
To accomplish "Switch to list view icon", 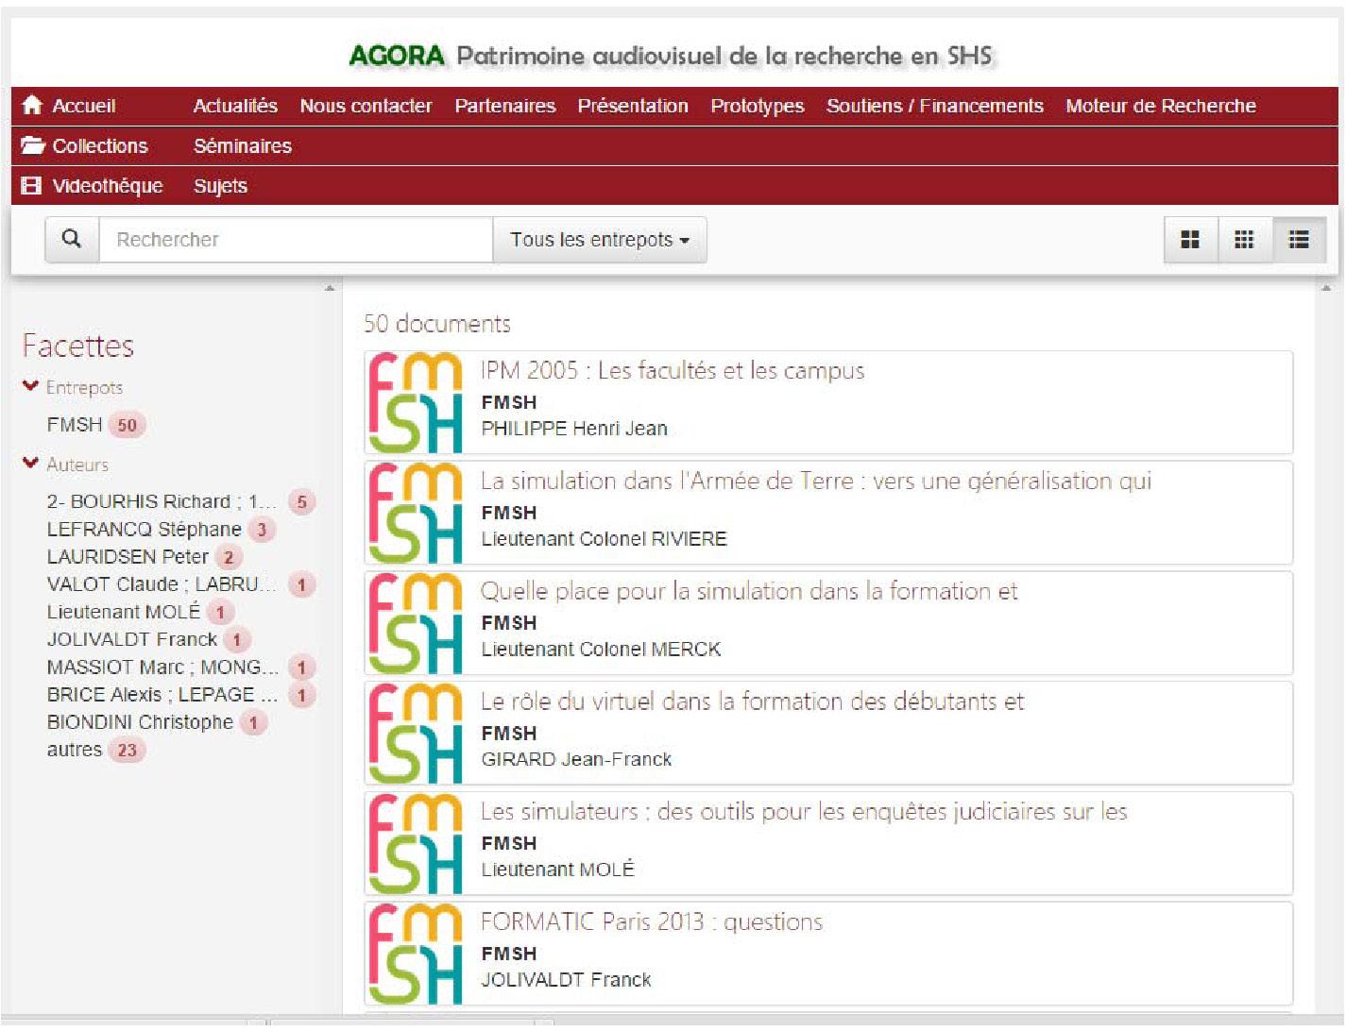I will pos(1299,240).
